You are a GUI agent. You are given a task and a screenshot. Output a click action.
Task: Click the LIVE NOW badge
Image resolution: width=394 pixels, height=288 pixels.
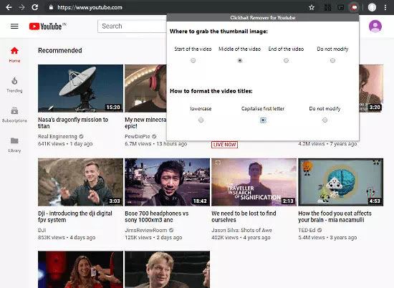tap(224, 145)
